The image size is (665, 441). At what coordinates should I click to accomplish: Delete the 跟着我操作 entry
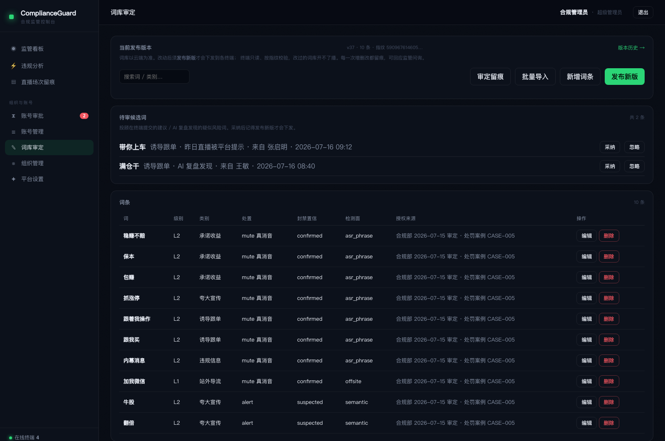(x=609, y=319)
